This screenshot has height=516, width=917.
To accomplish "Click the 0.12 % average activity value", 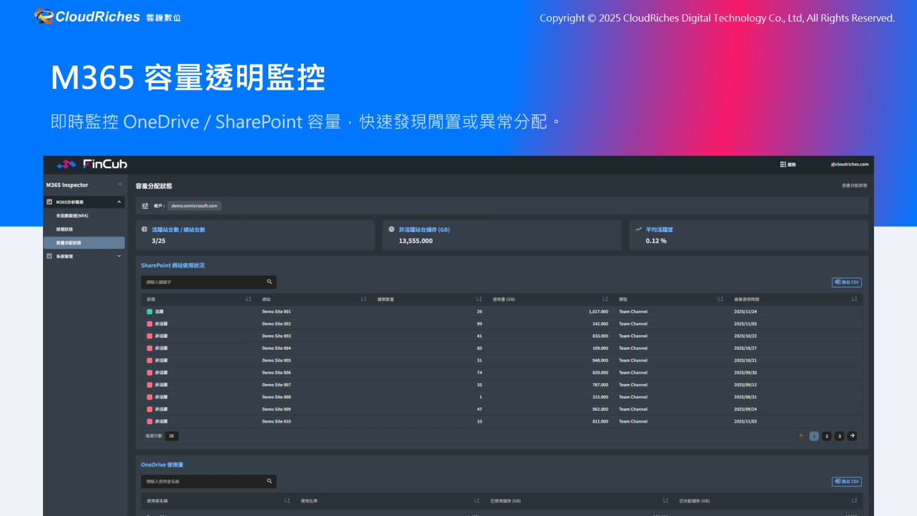I will point(656,241).
